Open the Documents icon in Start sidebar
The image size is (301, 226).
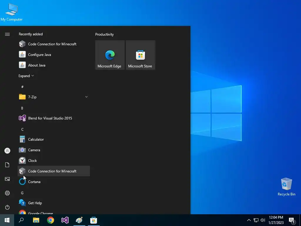[x=7, y=165]
